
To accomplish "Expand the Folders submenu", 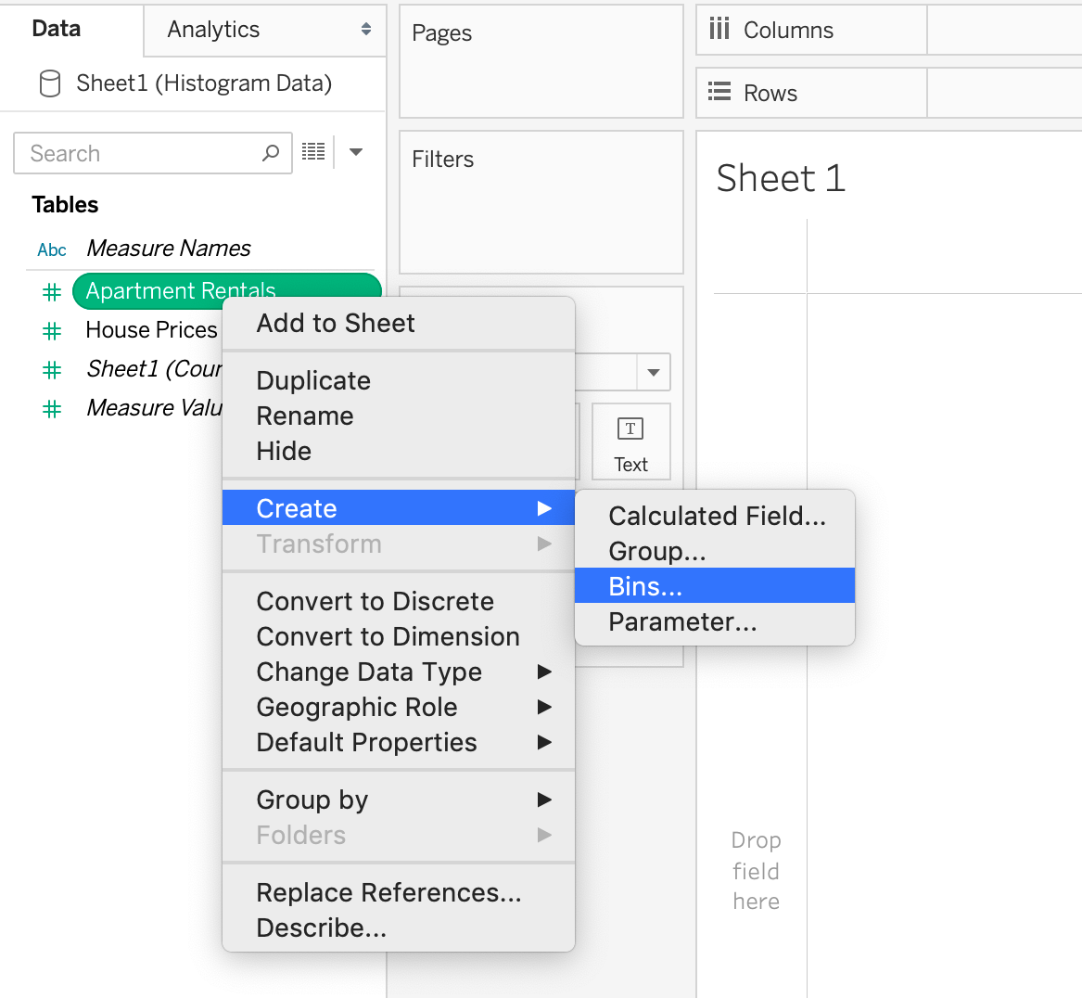I will [x=544, y=835].
